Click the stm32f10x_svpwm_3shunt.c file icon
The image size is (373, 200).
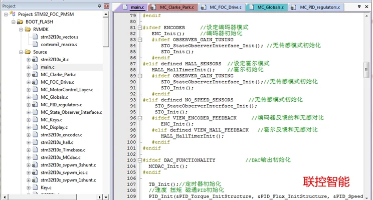coord(35,165)
